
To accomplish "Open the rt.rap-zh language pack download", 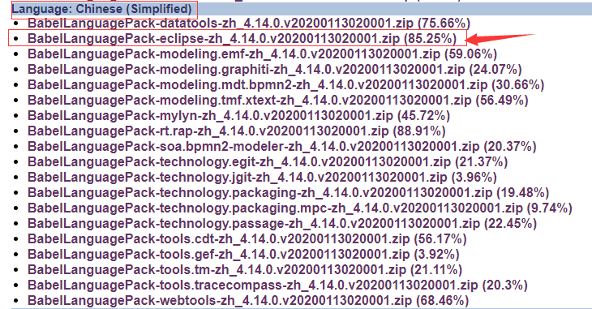I will [208, 131].
